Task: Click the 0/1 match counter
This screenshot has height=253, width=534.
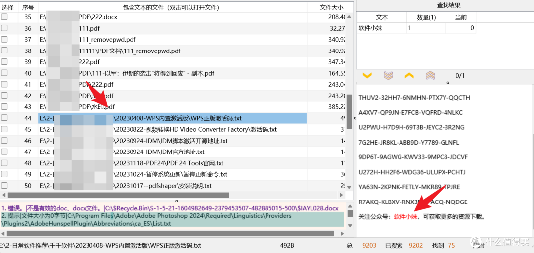Action: coord(460,75)
